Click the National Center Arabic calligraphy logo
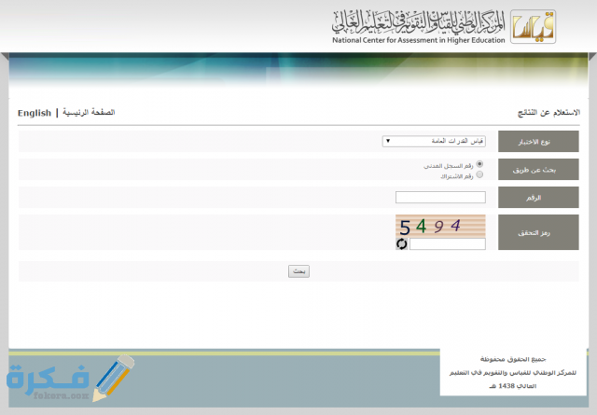The image size is (597, 415). pyautogui.click(x=420, y=21)
